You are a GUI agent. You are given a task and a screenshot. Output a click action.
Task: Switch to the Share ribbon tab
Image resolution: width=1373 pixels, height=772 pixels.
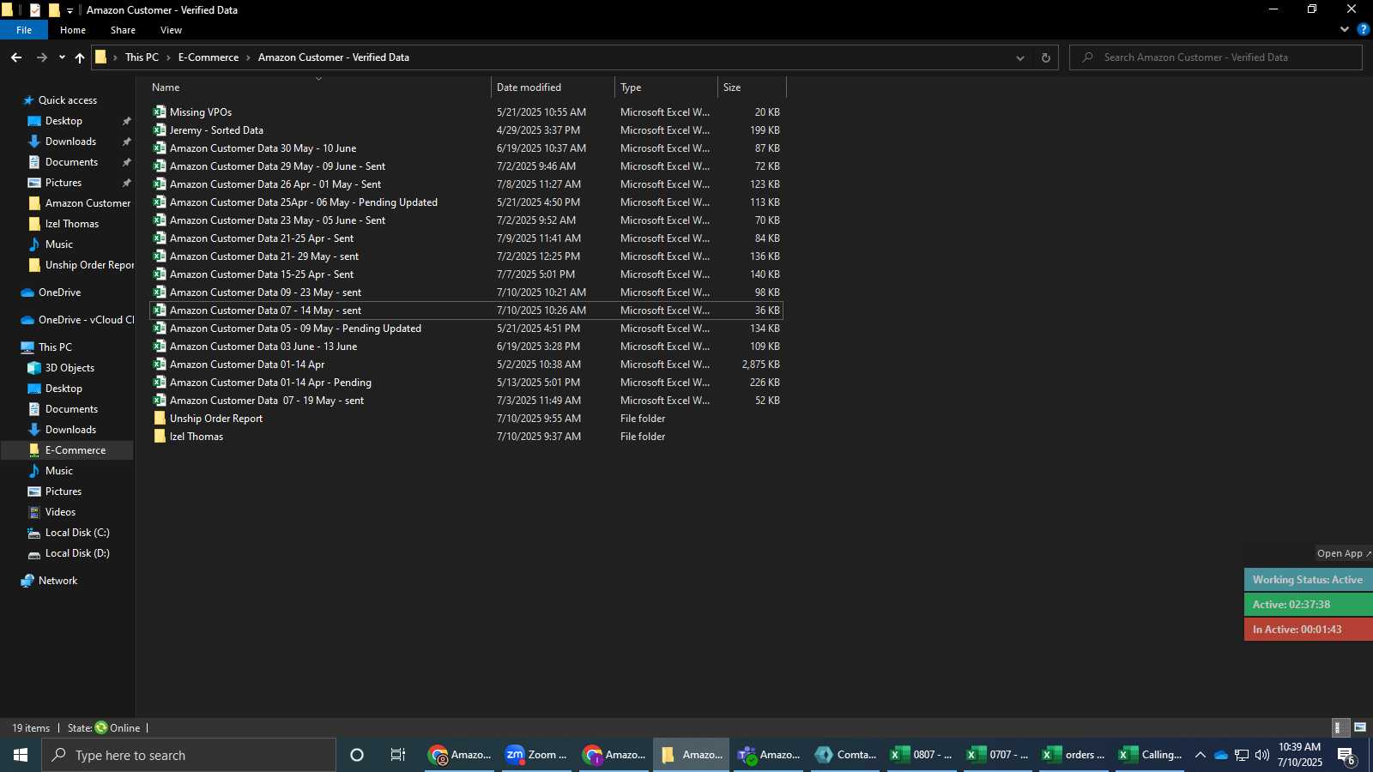point(123,30)
